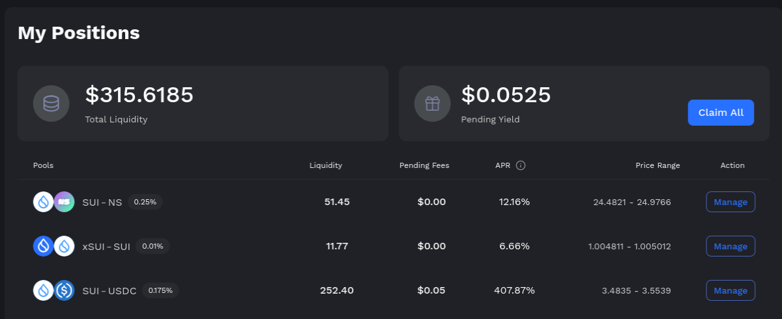Click the Pending Fees column header
This screenshot has height=319, width=782.
coord(424,165)
